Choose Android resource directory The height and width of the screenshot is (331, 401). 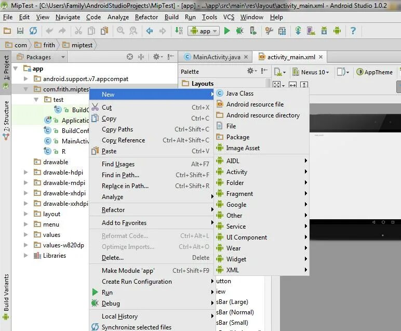click(x=261, y=115)
